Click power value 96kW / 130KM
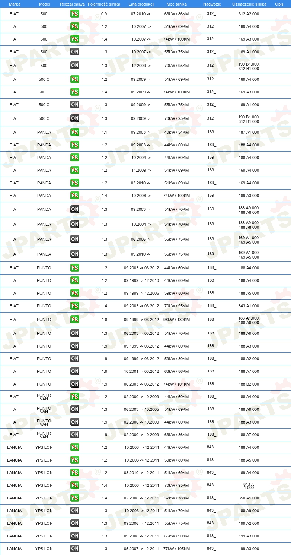Viewport: 291px width, 555px height. [x=177, y=320]
